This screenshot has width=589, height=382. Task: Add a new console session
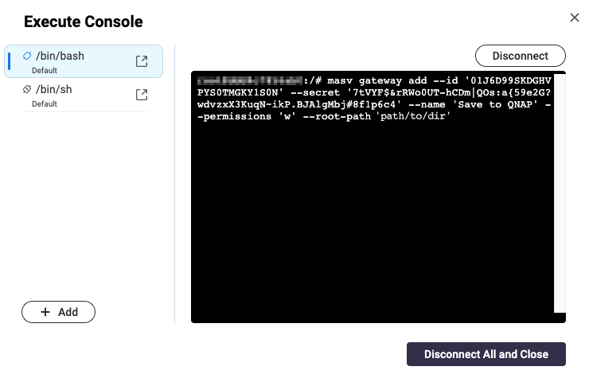pyautogui.click(x=58, y=312)
